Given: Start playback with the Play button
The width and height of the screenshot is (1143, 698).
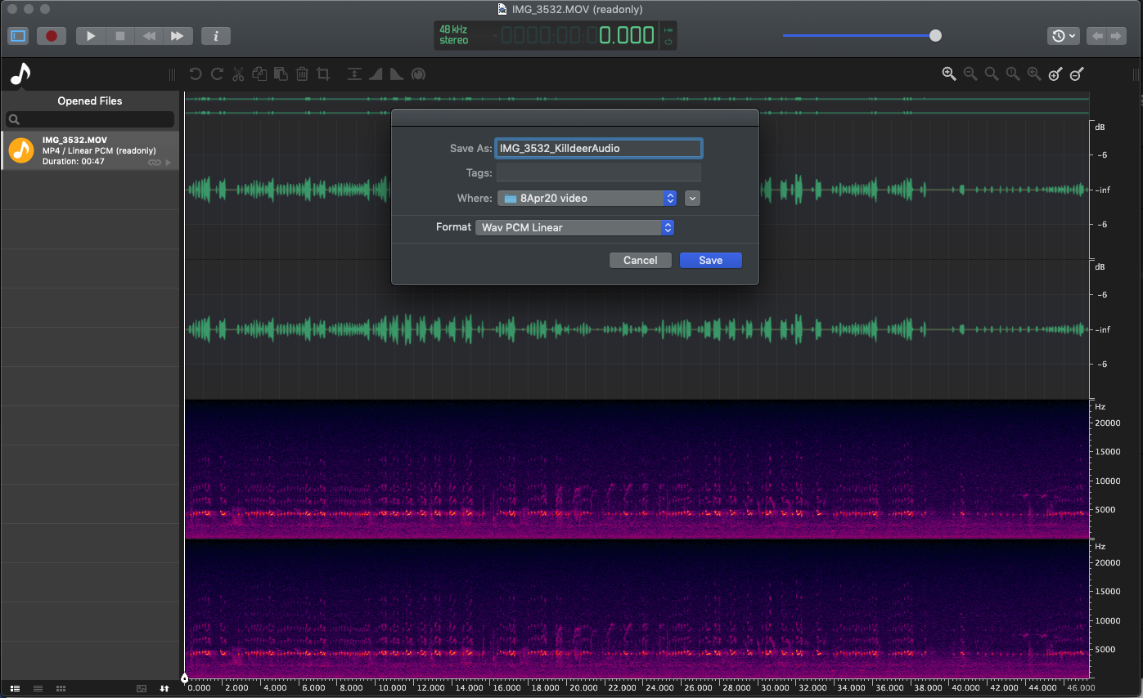Looking at the screenshot, I should [x=91, y=36].
